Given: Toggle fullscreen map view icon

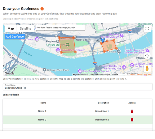Looking at the screenshot, I should tap(147, 28).
